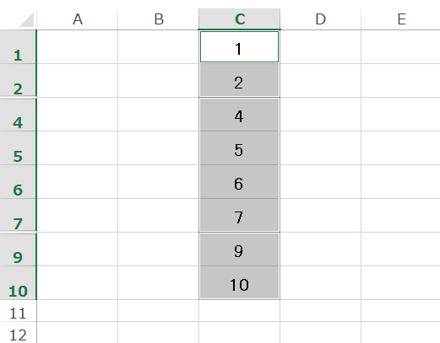
Task: Click empty cell B11
Action: (x=159, y=311)
